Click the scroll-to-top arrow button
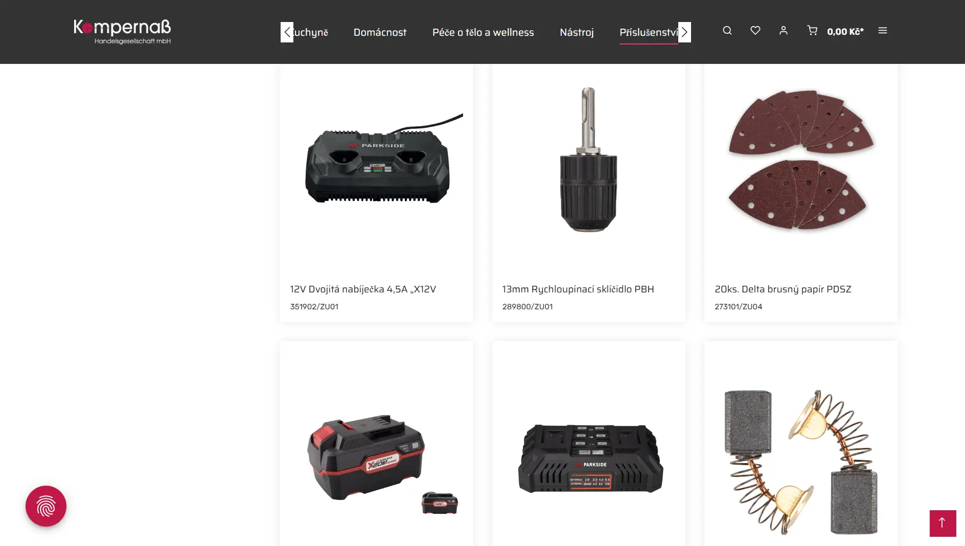 [x=943, y=523]
